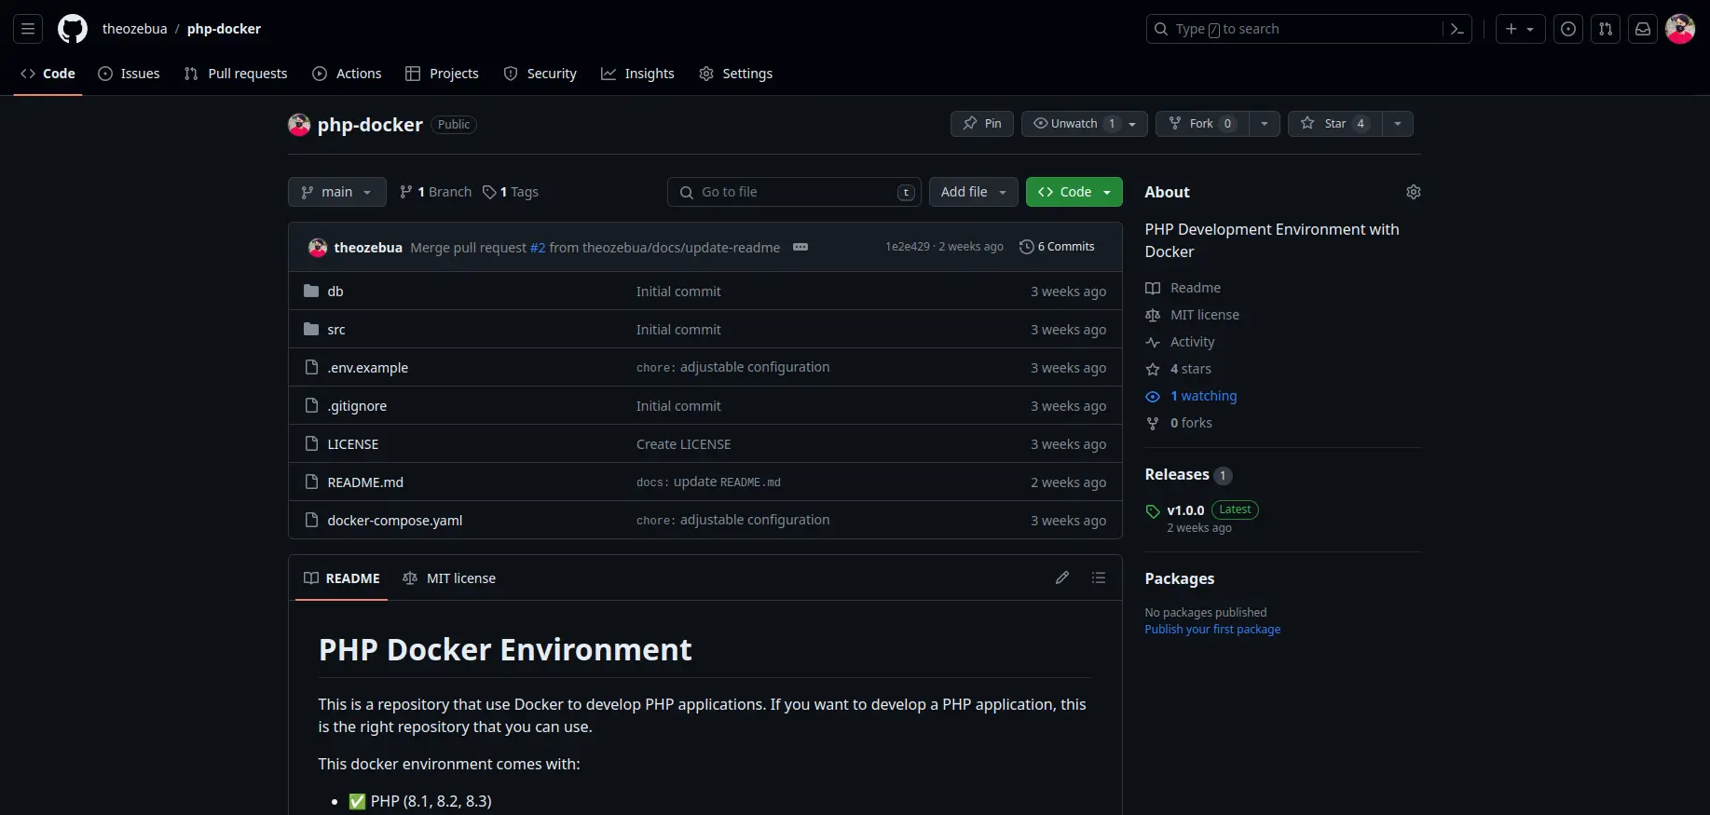Focus the Type / to search box
The image size is (1710, 815).
[1295, 29]
